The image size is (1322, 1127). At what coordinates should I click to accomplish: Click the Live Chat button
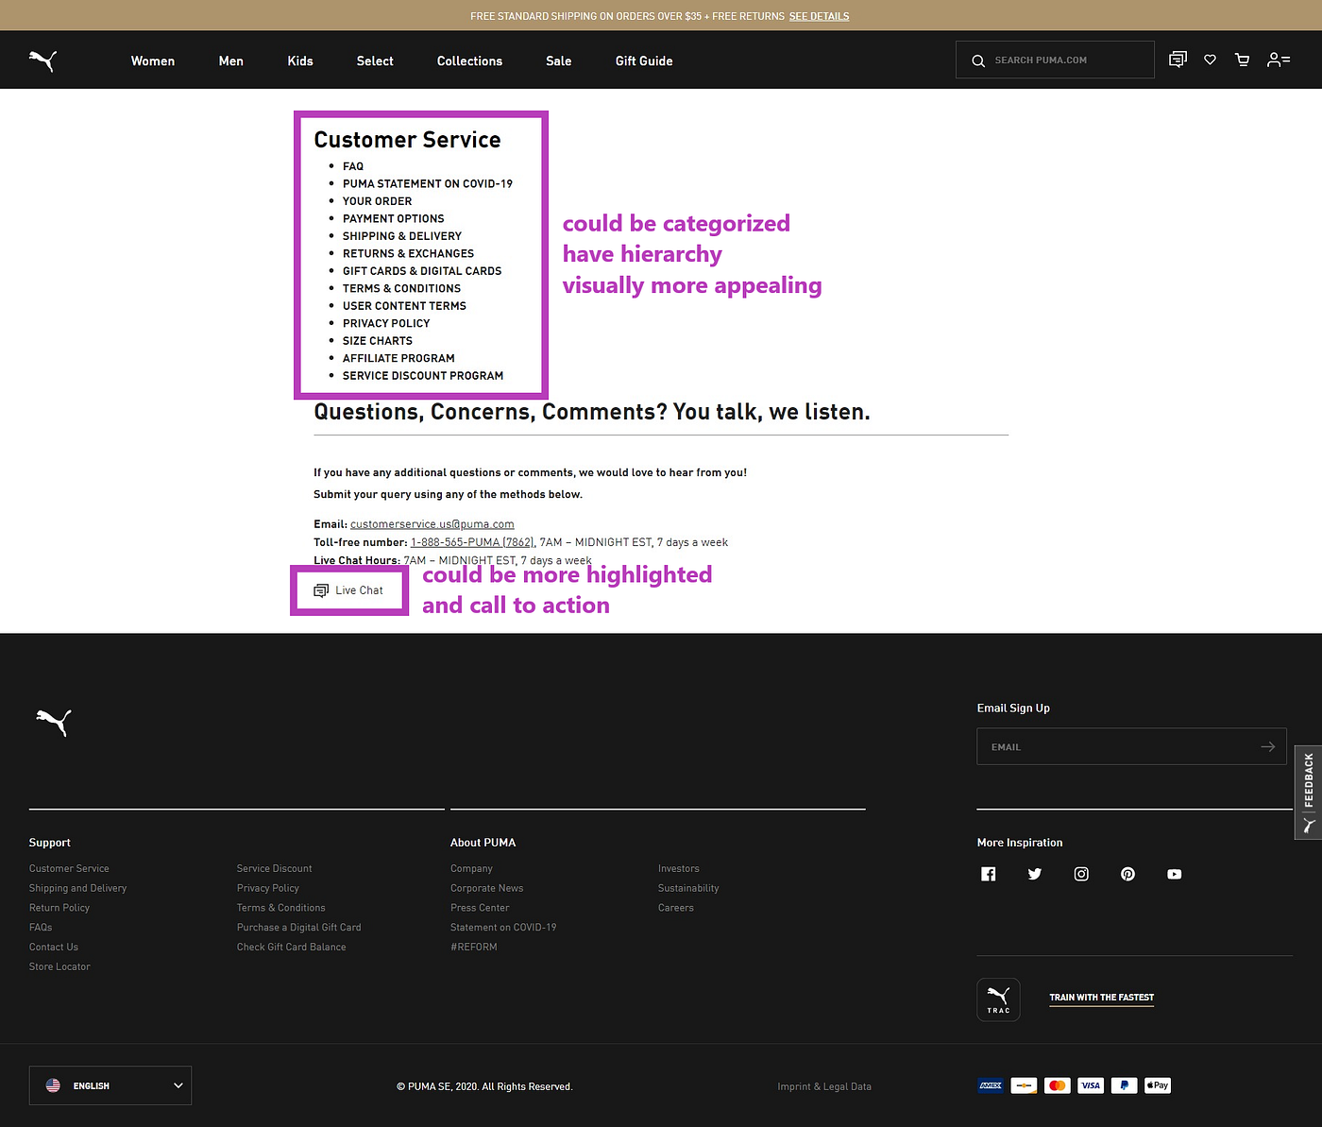[x=349, y=590]
